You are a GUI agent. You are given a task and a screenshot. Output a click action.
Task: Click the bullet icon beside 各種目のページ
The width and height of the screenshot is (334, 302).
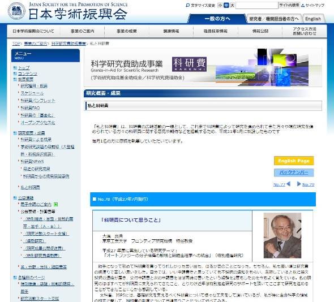click(x=15, y=278)
